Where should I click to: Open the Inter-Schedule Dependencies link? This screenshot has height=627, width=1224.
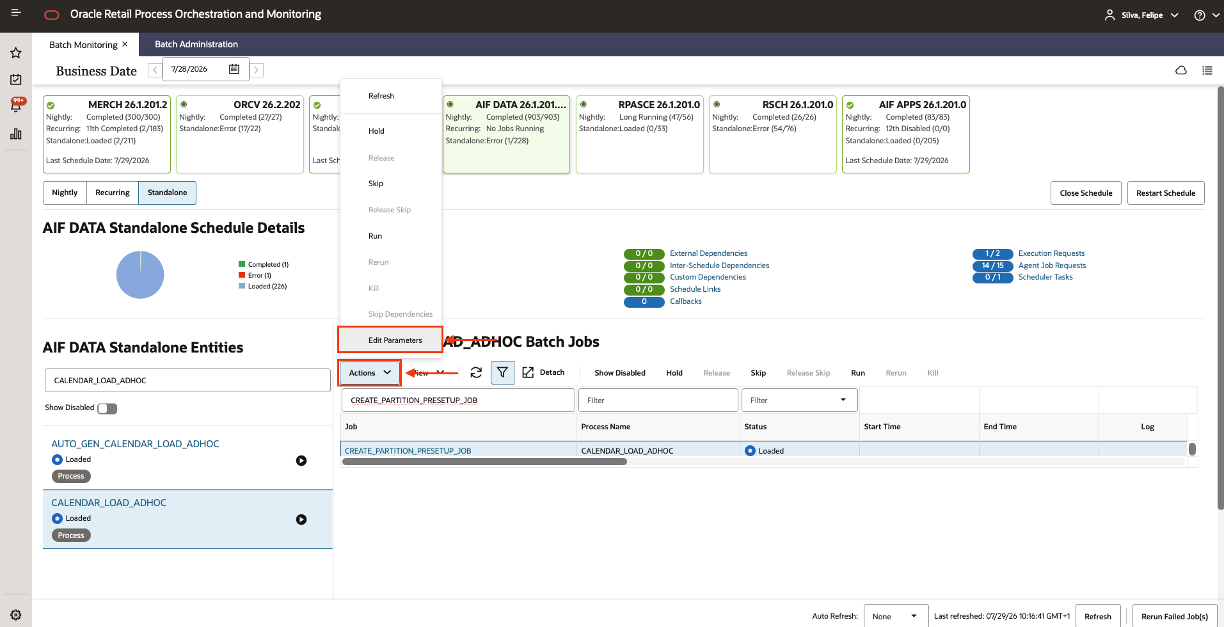[x=720, y=266]
